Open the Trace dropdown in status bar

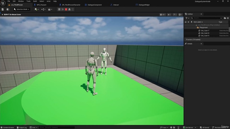pos(164,128)
